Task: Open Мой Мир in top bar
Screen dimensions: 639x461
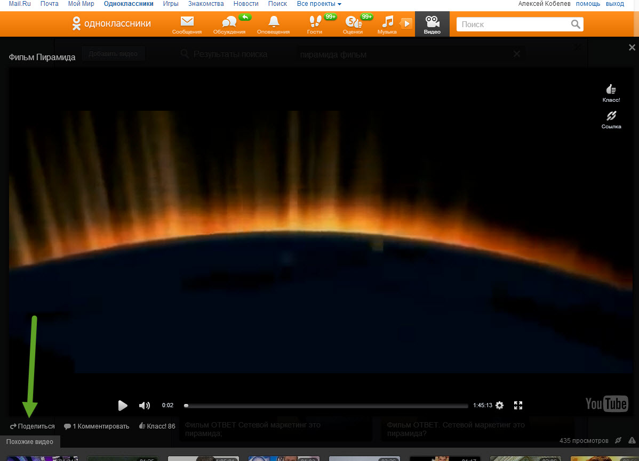Action: (81, 4)
